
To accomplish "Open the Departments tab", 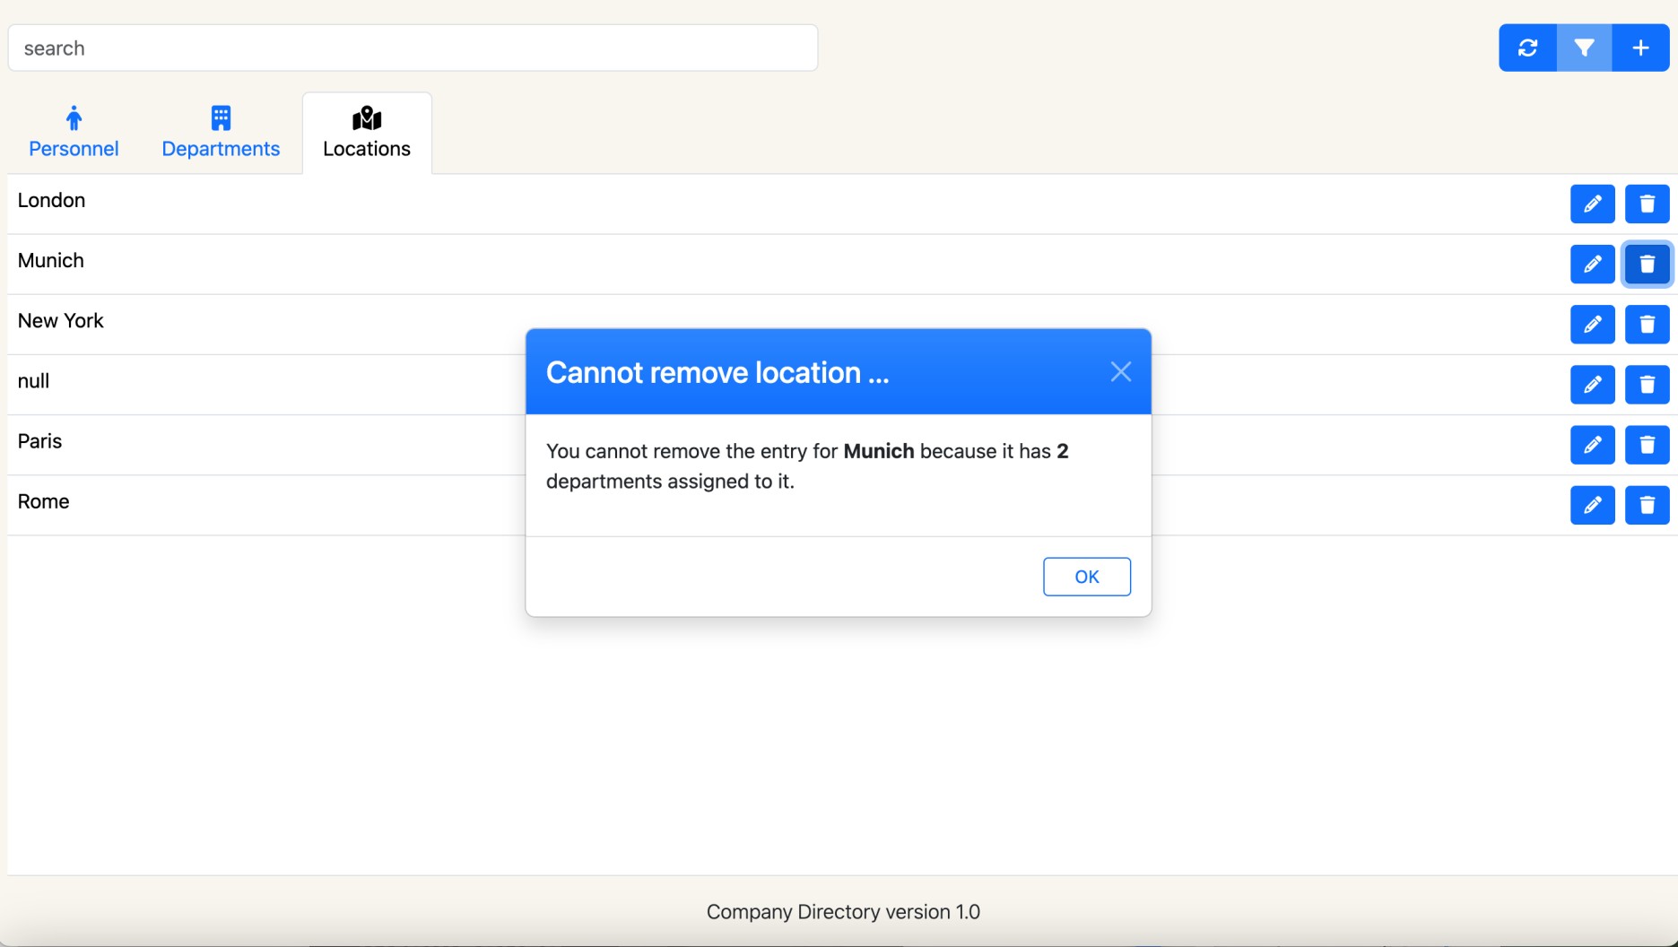I will pos(221,133).
